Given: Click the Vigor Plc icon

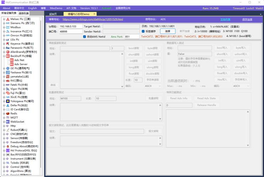Looking at the screenshot, I should pyautogui.click(x=8, y=89).
